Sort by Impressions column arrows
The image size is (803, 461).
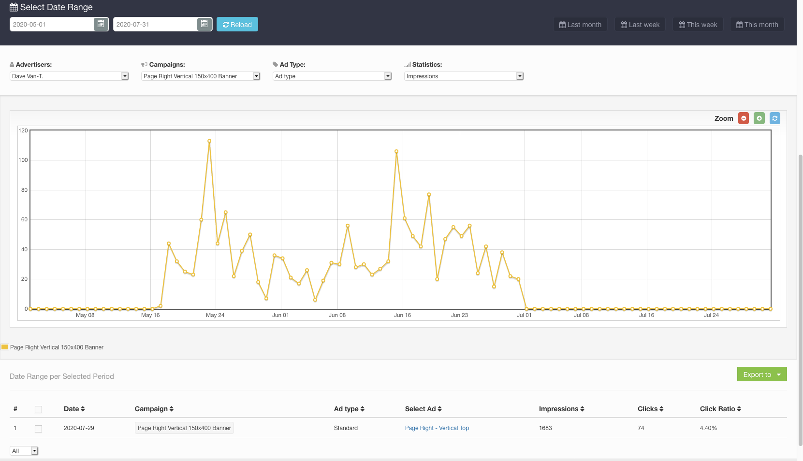pos(582,409)
